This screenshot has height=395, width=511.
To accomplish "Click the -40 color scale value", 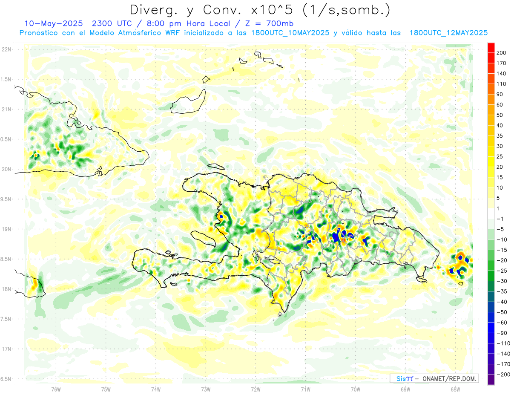I will [502, 302].
